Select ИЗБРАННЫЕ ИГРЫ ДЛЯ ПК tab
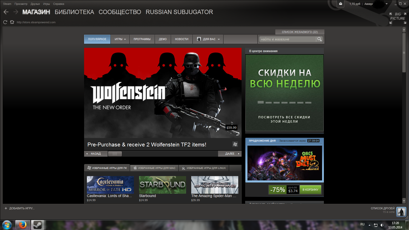Screen dimensions: 409x230 (107, 168)
